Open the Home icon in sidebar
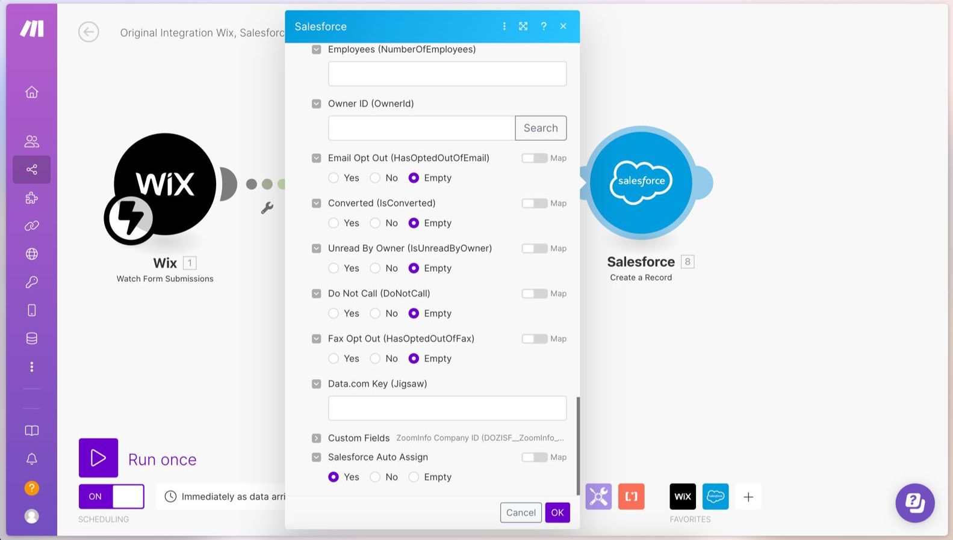This screenshot has width=953, height=540. pos(32,92)
